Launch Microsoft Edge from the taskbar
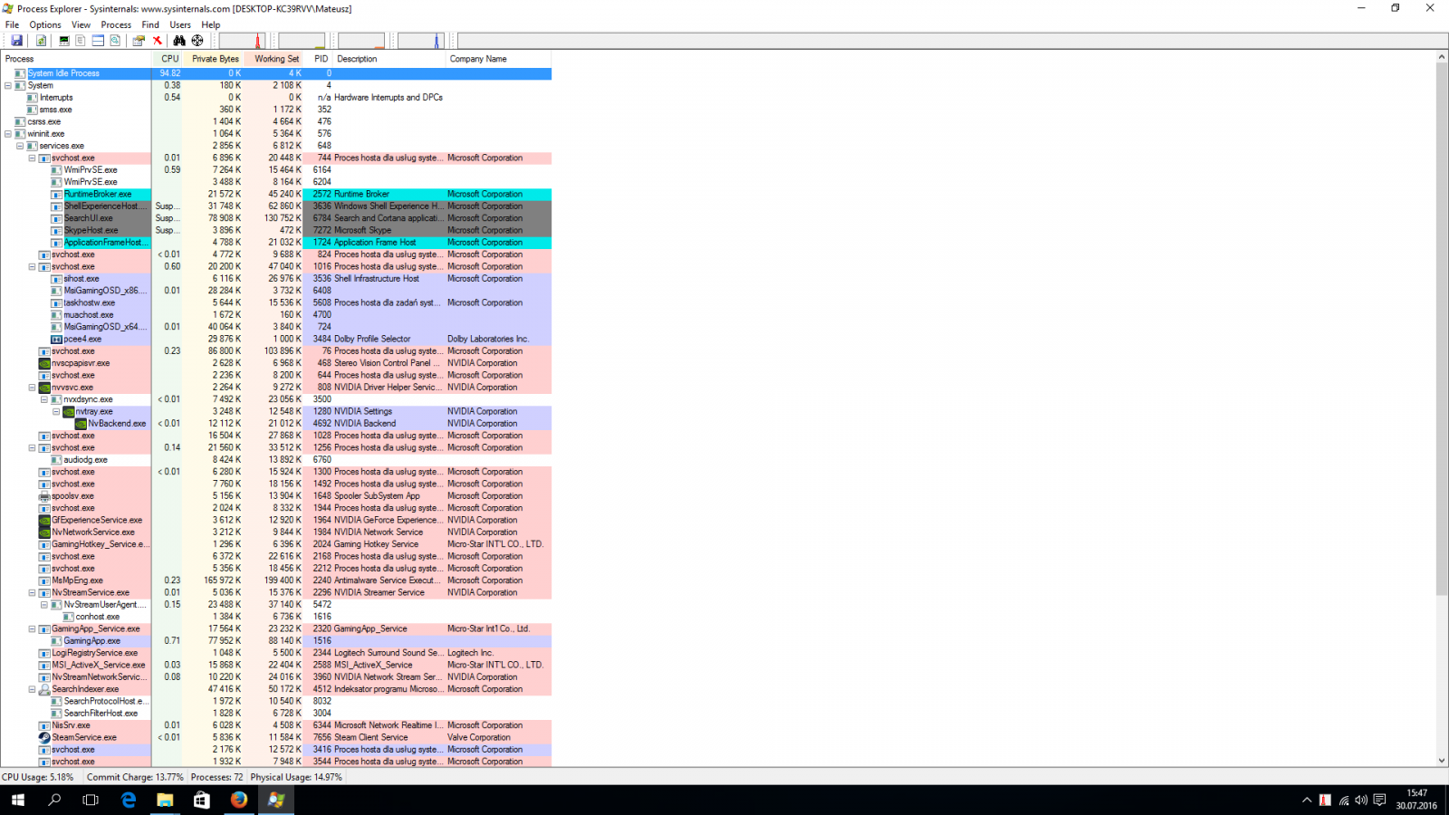 pos(129,800)
